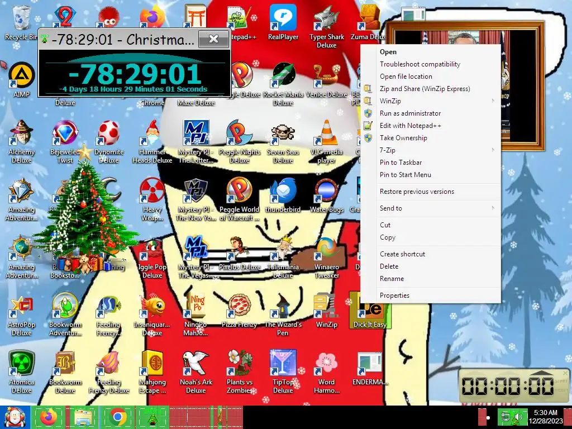572x429 pixels.
Task: Click the volume tray icon
Action: 518,417
